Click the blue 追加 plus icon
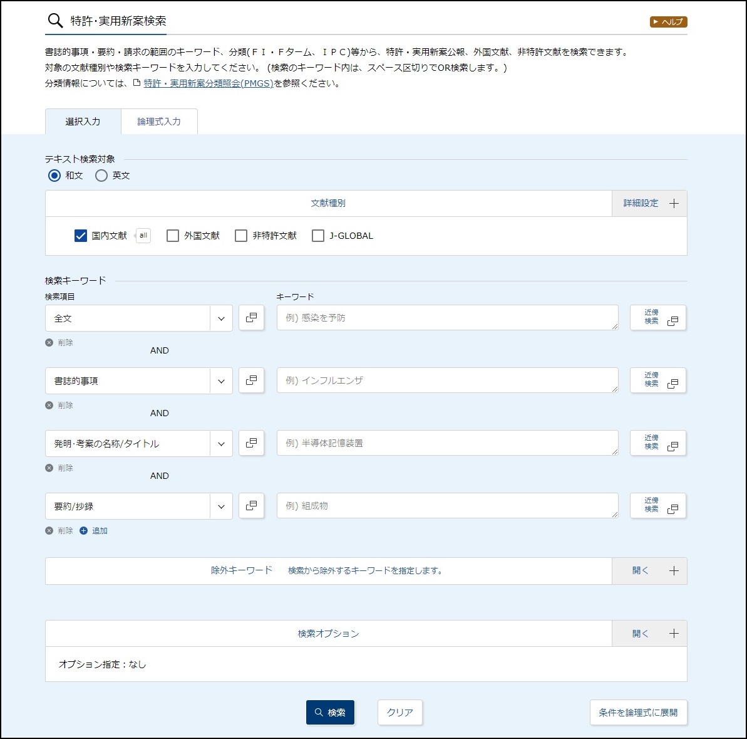 pyautogui.click(x=84, y=531)
